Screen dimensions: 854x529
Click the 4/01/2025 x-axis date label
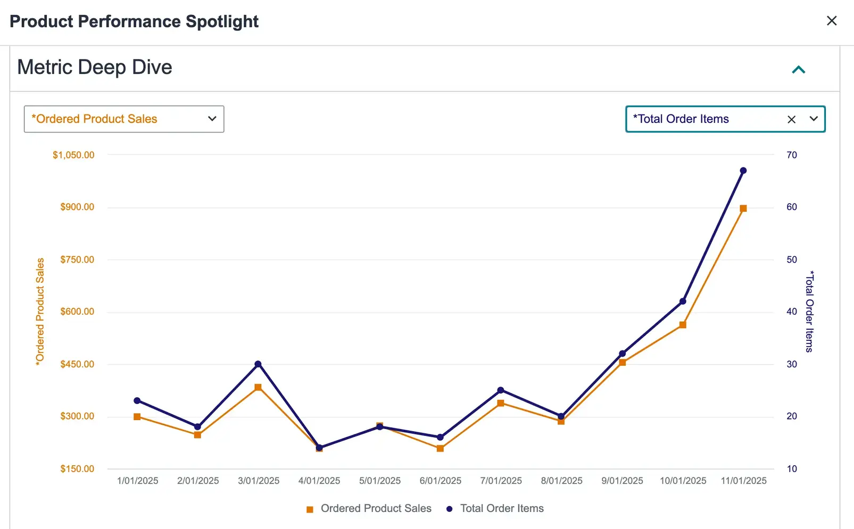tap(319, 481)
